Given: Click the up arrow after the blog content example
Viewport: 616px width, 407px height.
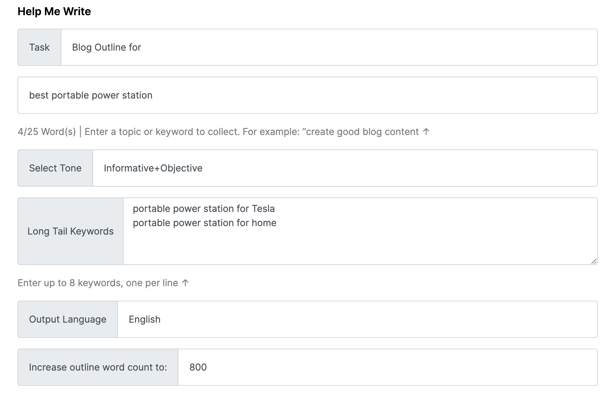Looking at the screenshot, I should pos(426,132).
